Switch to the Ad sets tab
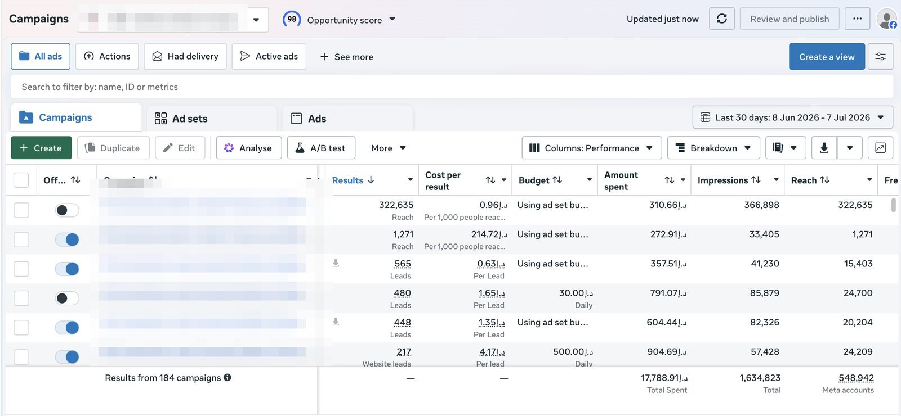 pos(212,119)
